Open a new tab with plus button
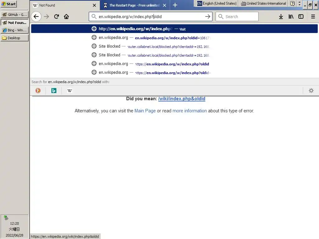Viewport: 319px width, 239px height. 175,5
